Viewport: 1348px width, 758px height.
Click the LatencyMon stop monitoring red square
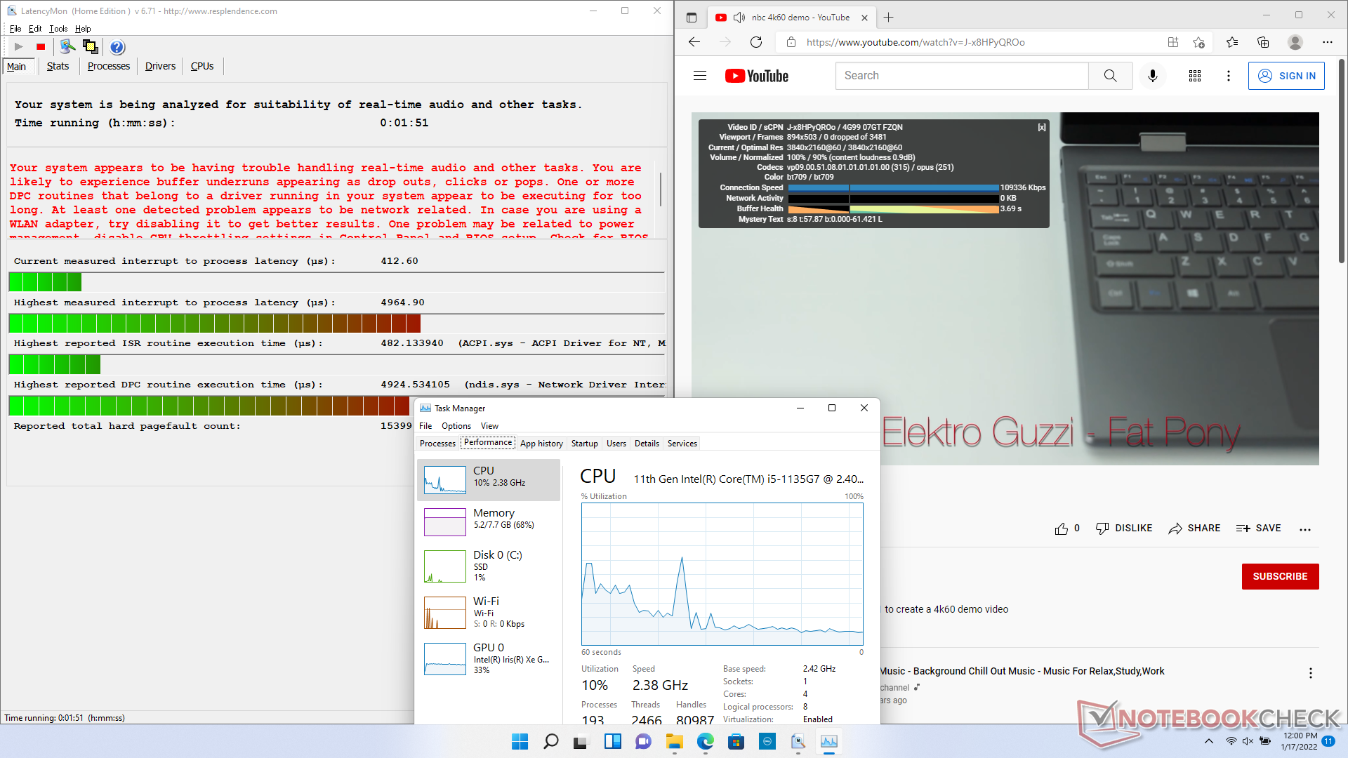coord(41,47)
